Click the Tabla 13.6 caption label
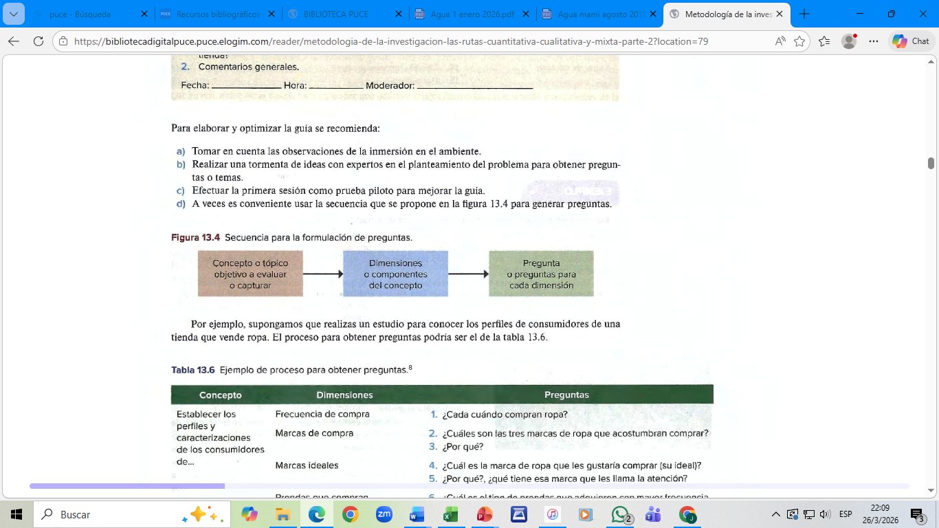This screenshot has height=528, width=939. (x=193, y=370)
